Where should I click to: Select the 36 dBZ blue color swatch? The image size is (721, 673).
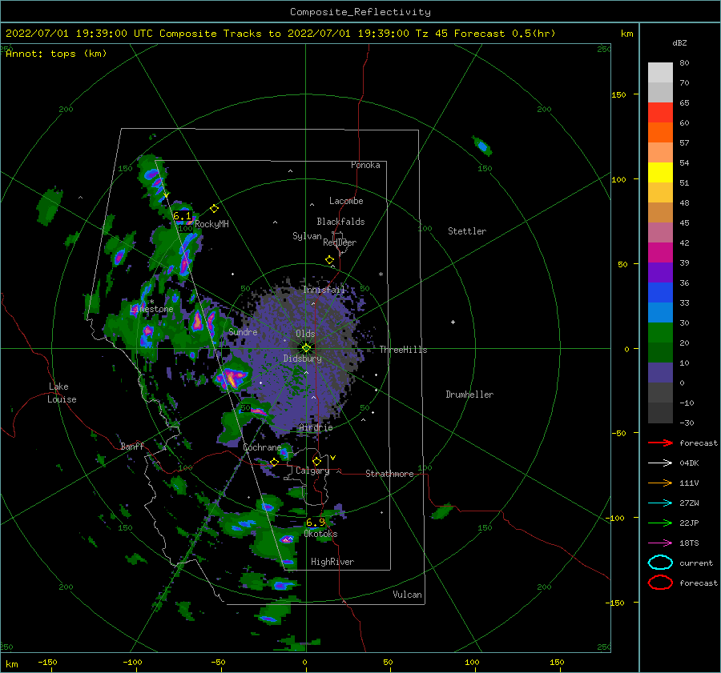point(660,293)
